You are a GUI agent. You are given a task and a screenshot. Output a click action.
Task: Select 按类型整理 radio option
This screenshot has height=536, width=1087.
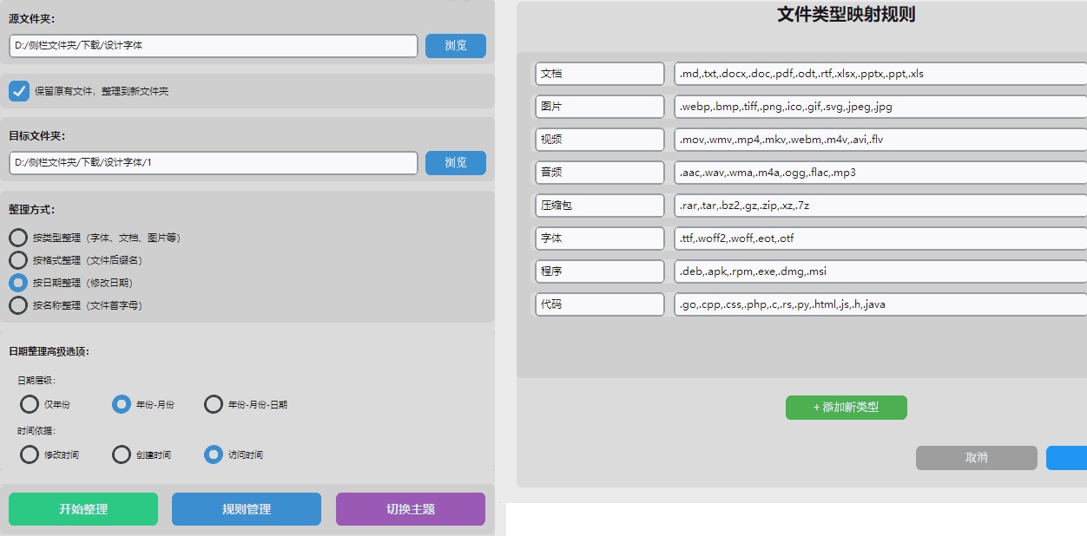click(17, 238)
